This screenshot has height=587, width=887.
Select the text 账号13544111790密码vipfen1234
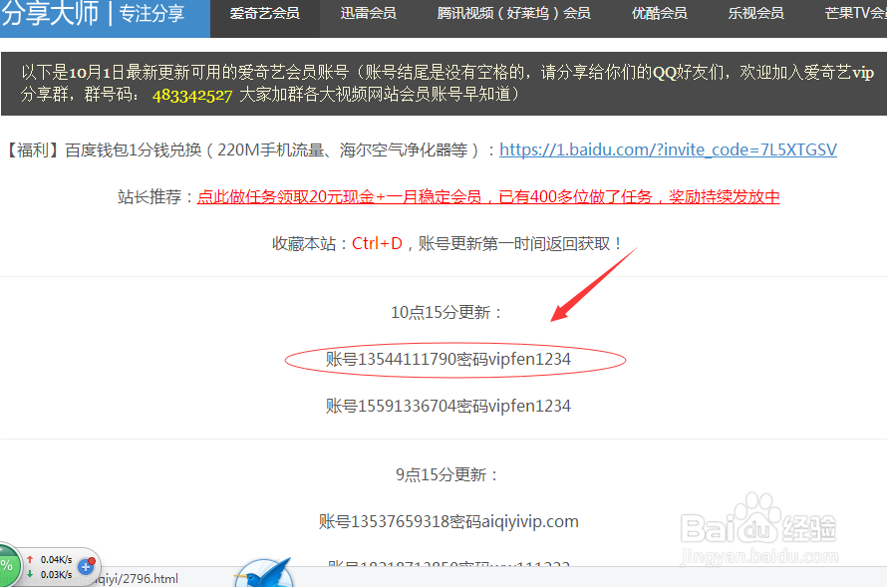(448, 359)
